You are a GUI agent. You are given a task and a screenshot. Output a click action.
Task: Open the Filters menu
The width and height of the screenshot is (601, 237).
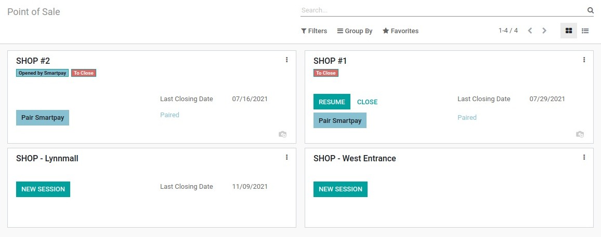tap(314, 31)
